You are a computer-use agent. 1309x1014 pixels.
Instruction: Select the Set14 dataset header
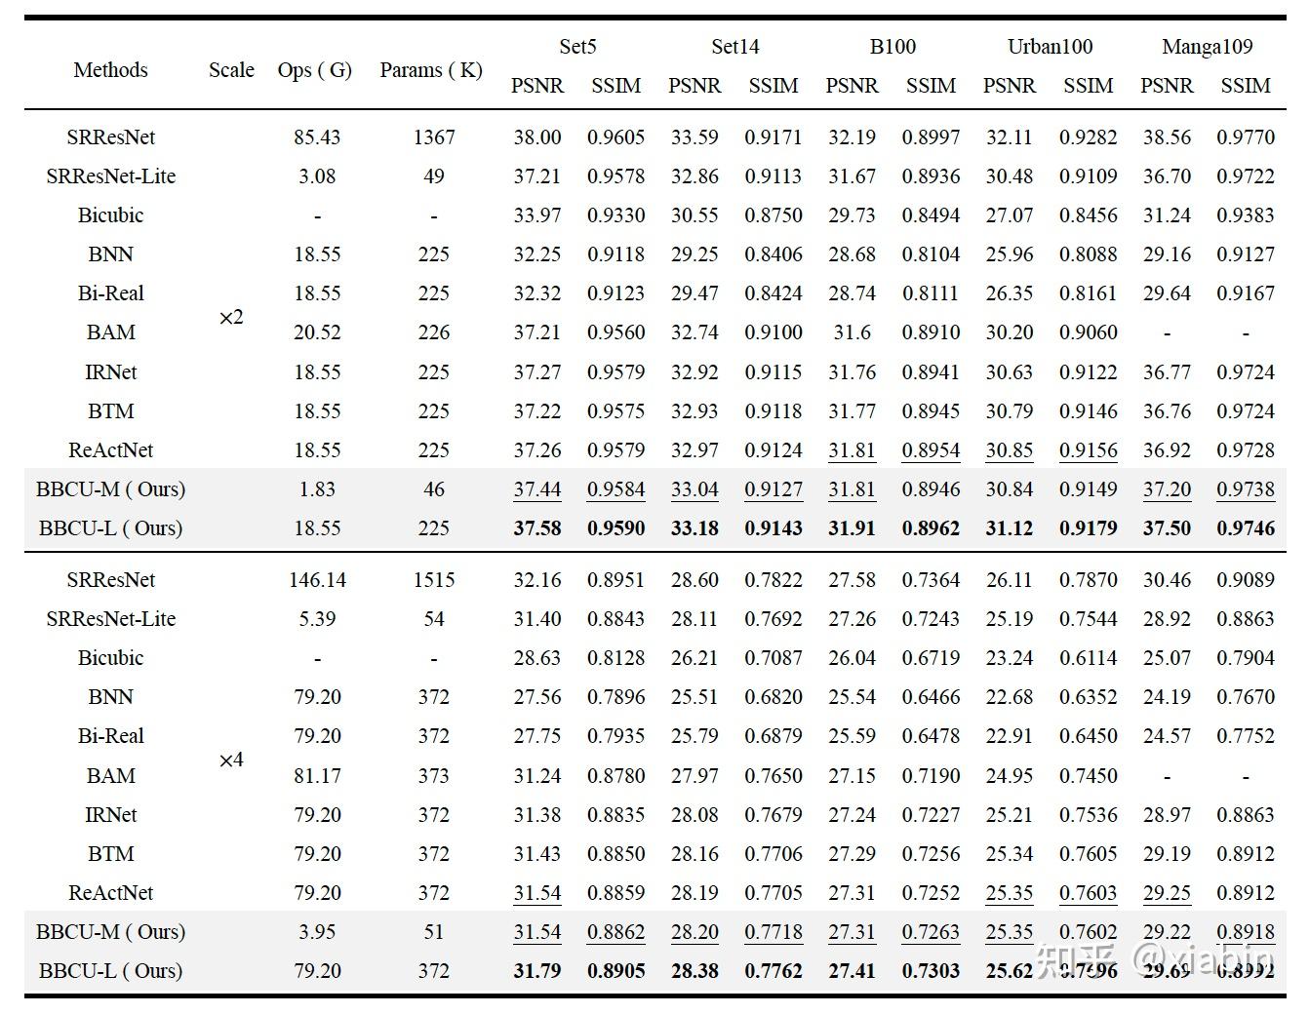(734, 47)
